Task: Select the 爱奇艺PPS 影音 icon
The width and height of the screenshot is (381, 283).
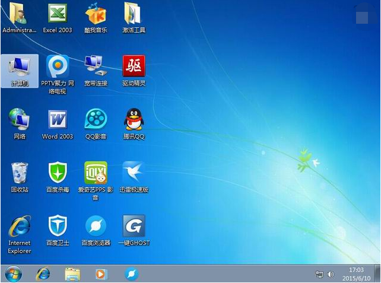Action: click(96, 173)
